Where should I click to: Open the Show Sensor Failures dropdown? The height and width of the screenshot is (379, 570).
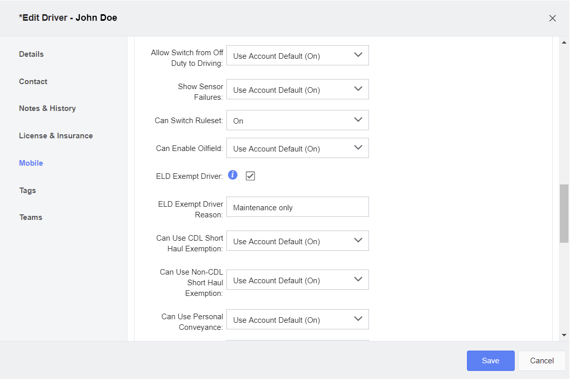tap(297, 89)
